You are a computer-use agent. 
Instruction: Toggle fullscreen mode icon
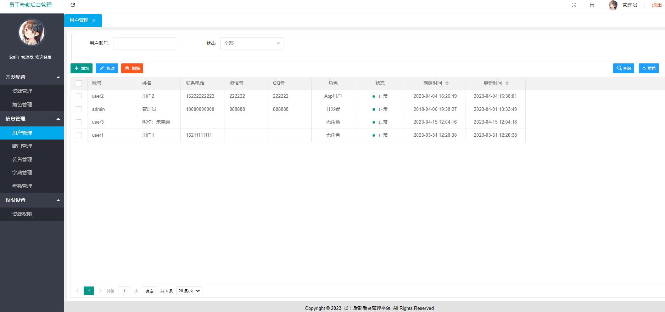574,5
